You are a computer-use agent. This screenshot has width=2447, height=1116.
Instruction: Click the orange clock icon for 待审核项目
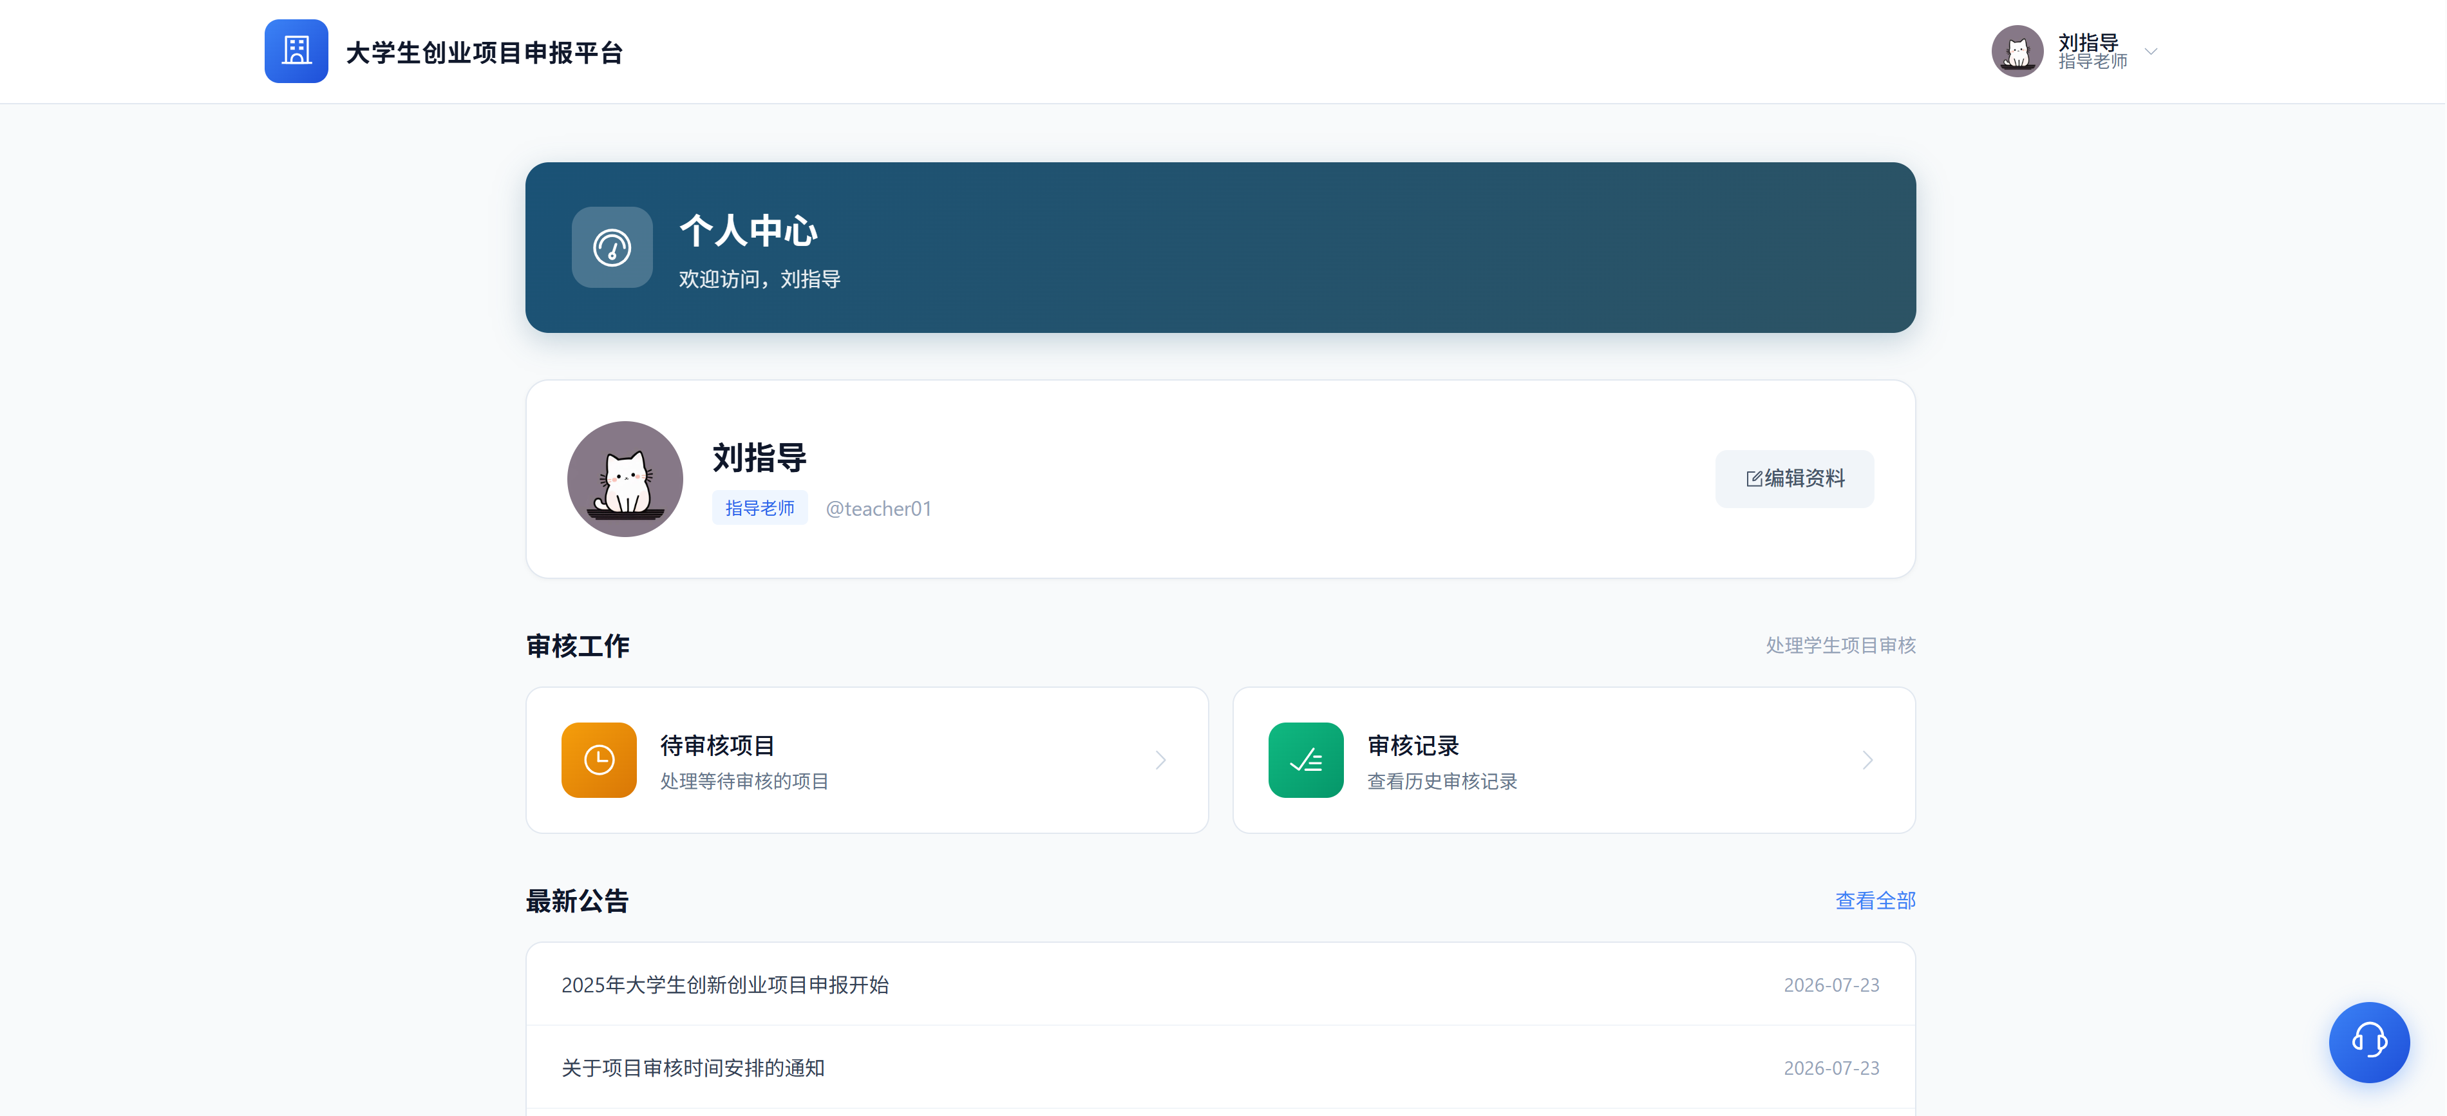coord(598,760)
